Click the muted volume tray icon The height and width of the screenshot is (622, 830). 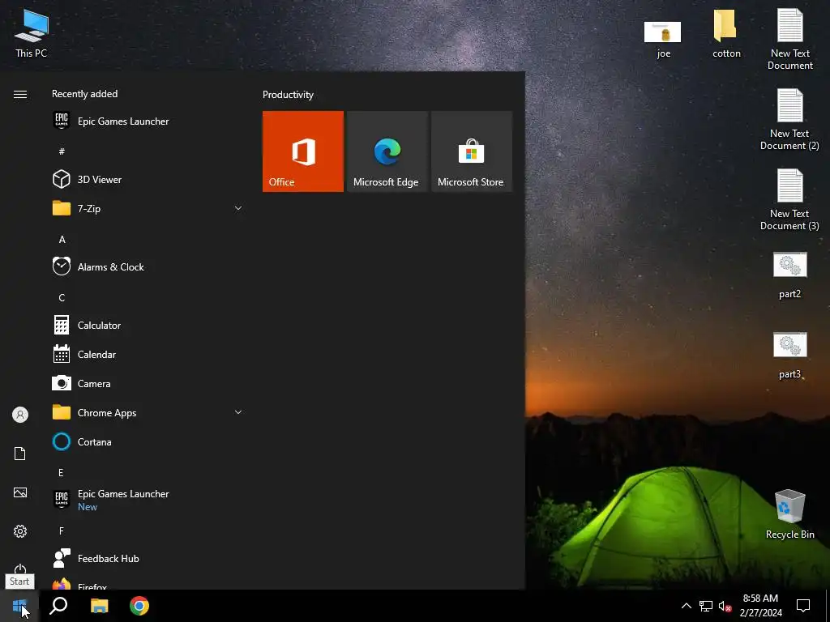(x=725, y=606)
